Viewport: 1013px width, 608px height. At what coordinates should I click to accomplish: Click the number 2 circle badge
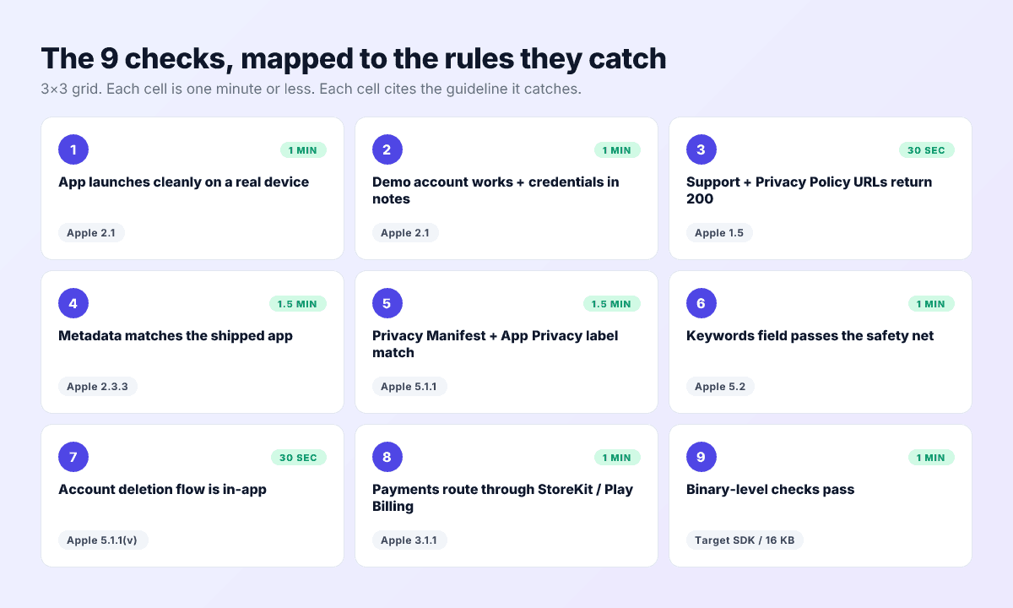click(x=387, y=149)
